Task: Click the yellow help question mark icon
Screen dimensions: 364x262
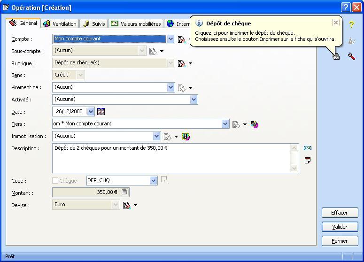Action: (351, 25)
